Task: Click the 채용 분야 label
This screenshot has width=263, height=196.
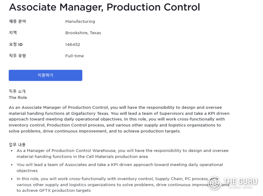Action: click(x=17, y=21)
